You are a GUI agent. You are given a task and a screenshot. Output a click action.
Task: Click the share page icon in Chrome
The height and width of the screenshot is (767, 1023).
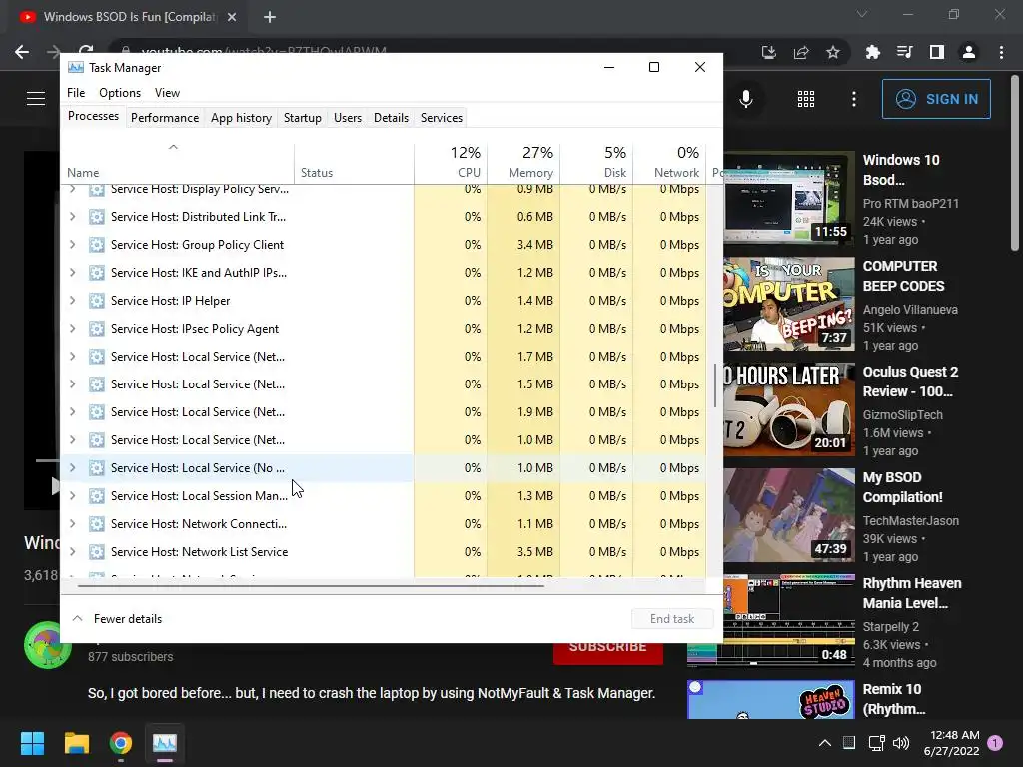point(801,52)
